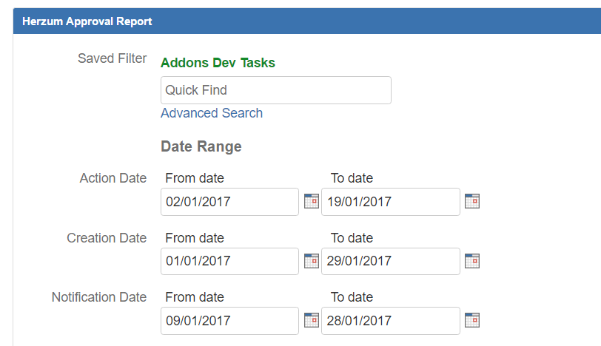Click Action Date from field showing 02/01/2017

click(x=229, y=202)
